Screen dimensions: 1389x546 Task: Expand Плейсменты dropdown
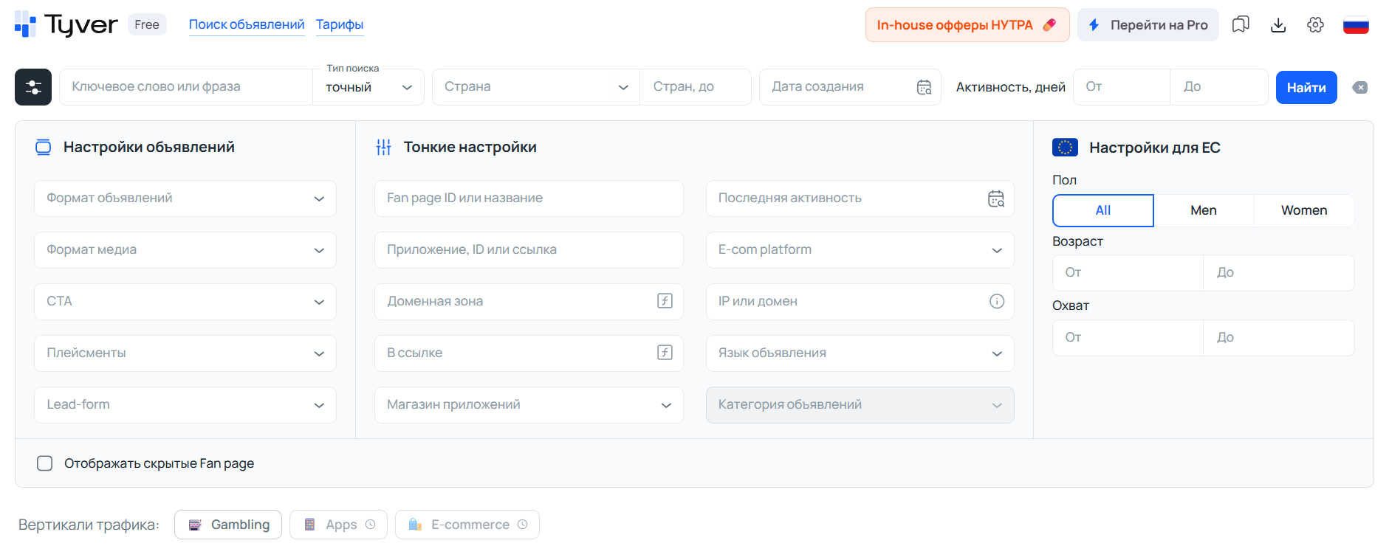click(x=185, y=353)
